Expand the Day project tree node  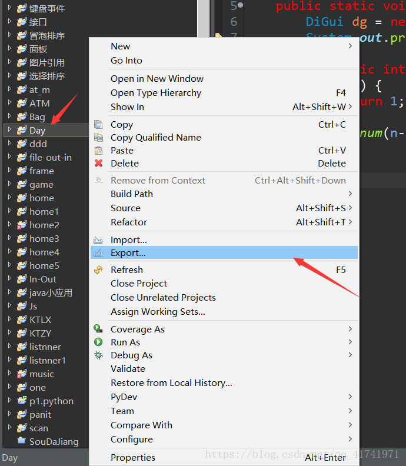point(9,129)
